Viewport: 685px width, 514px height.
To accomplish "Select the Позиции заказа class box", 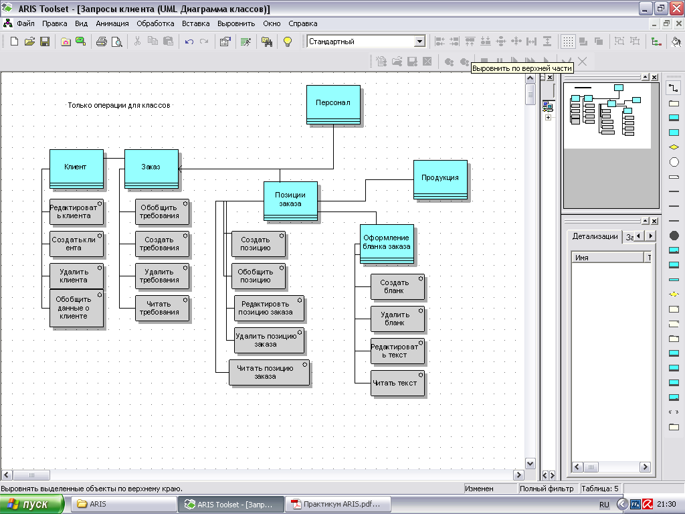I will [x=290, y=201].
